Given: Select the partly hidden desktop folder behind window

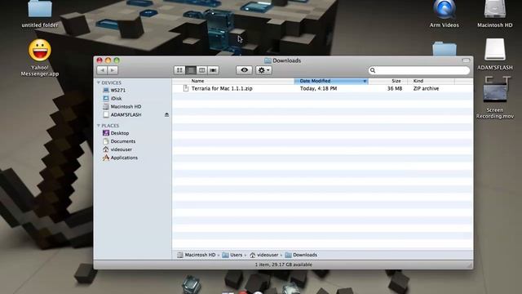Looking at the screenshot, I should point(445,48).
